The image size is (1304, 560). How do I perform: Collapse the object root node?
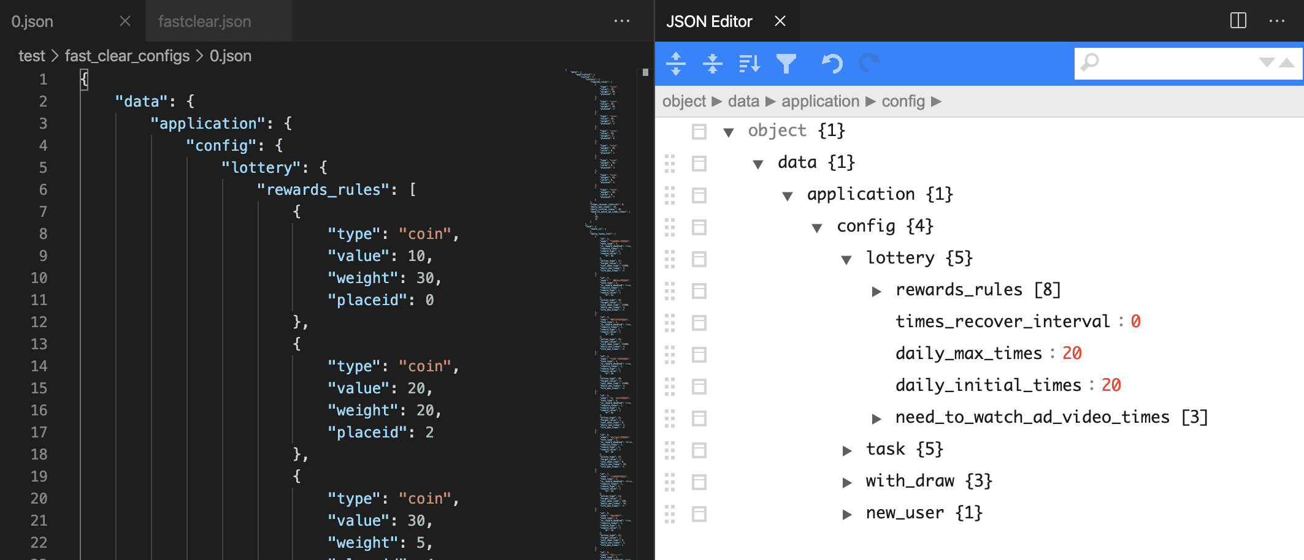tap(729, 132)
